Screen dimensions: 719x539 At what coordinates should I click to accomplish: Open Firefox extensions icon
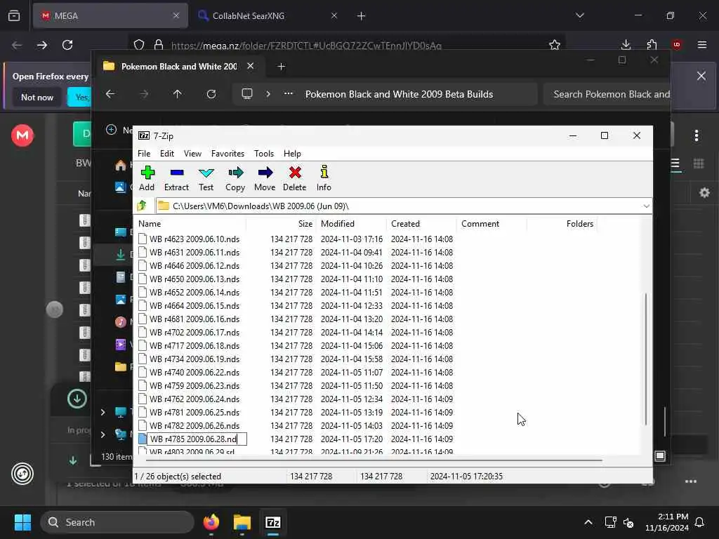652,45
